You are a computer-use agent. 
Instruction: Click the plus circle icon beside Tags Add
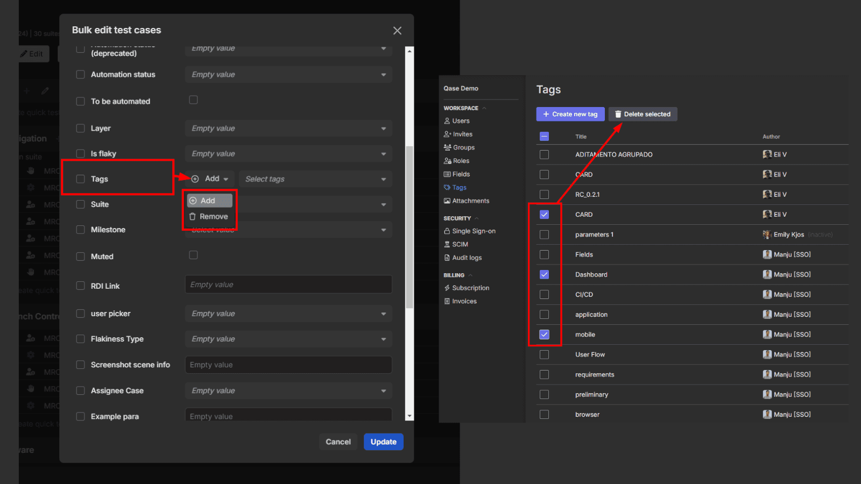pyautogui.click(x=195, y=179)
